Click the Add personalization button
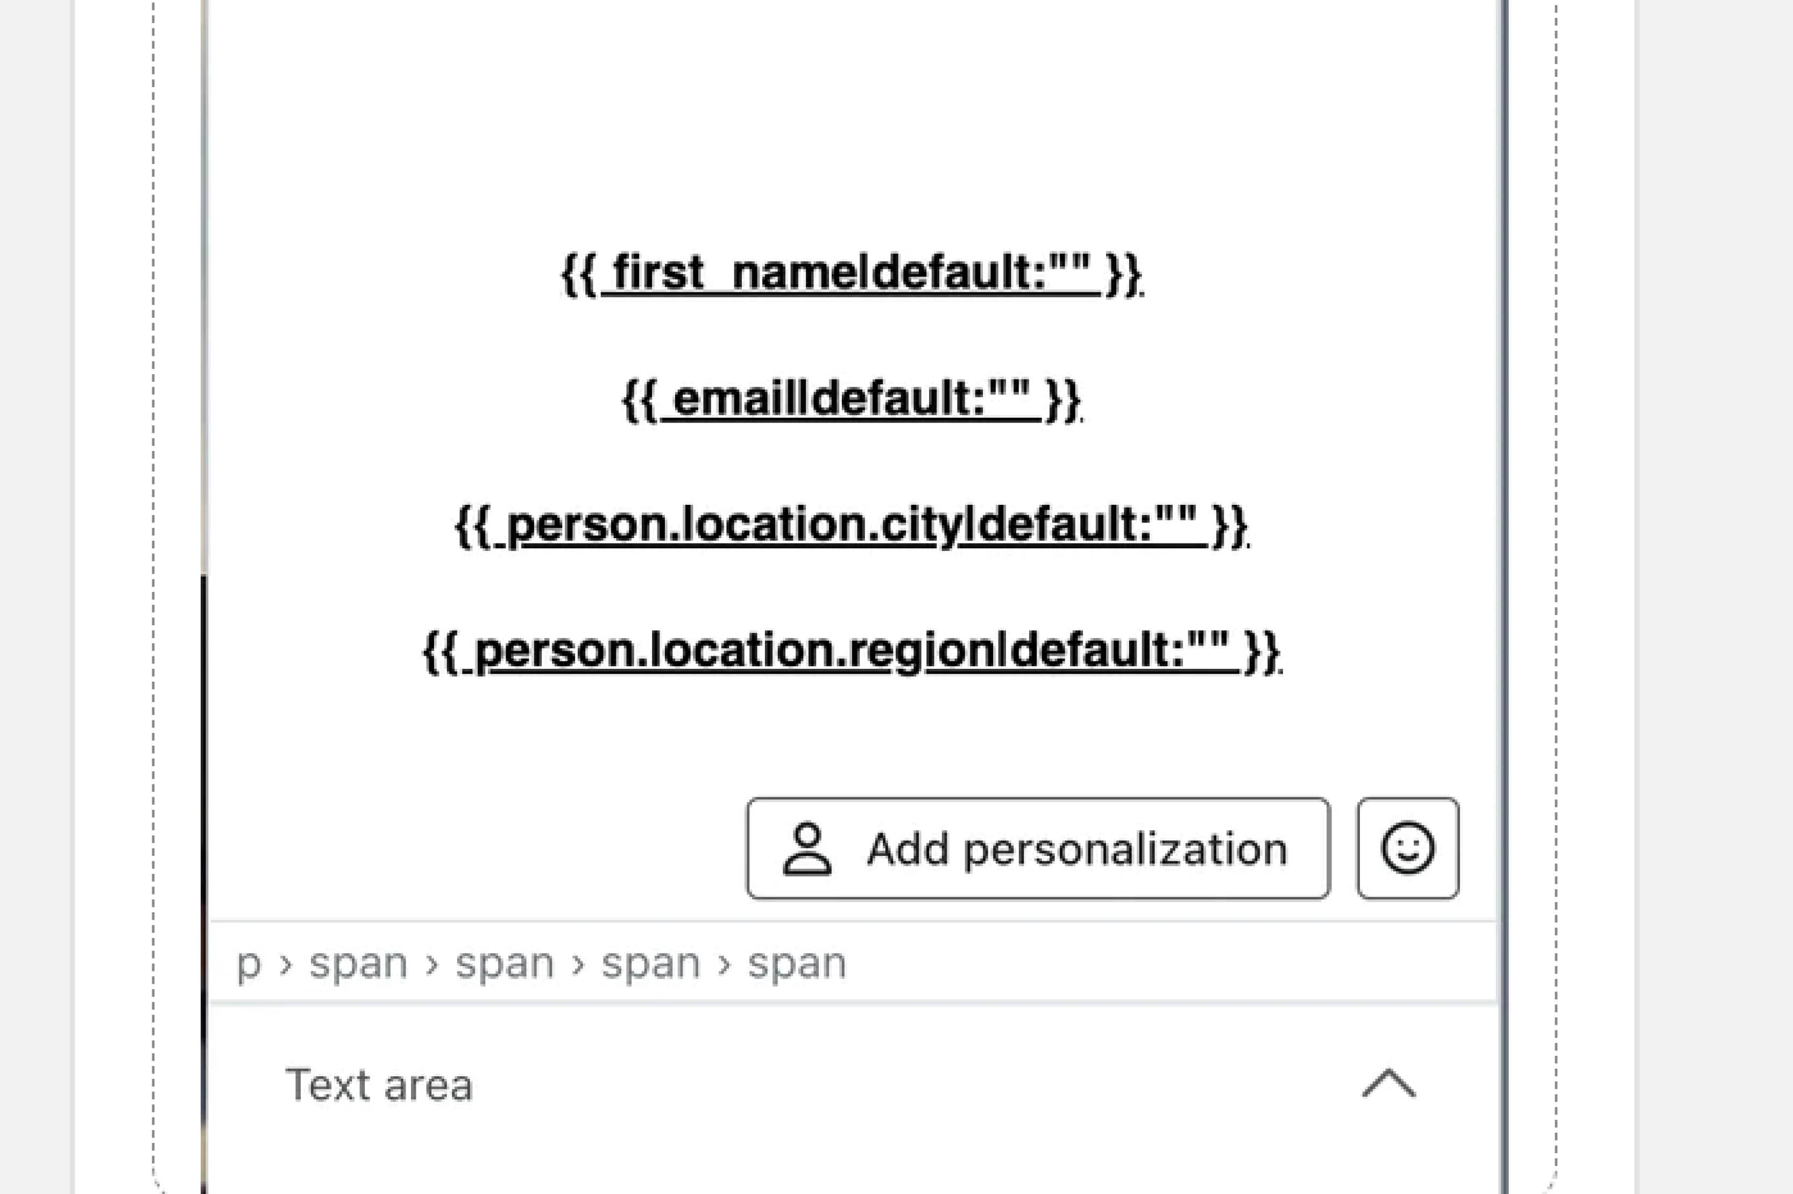This screenshot has width=1793, height=1194. [1036, 849]
